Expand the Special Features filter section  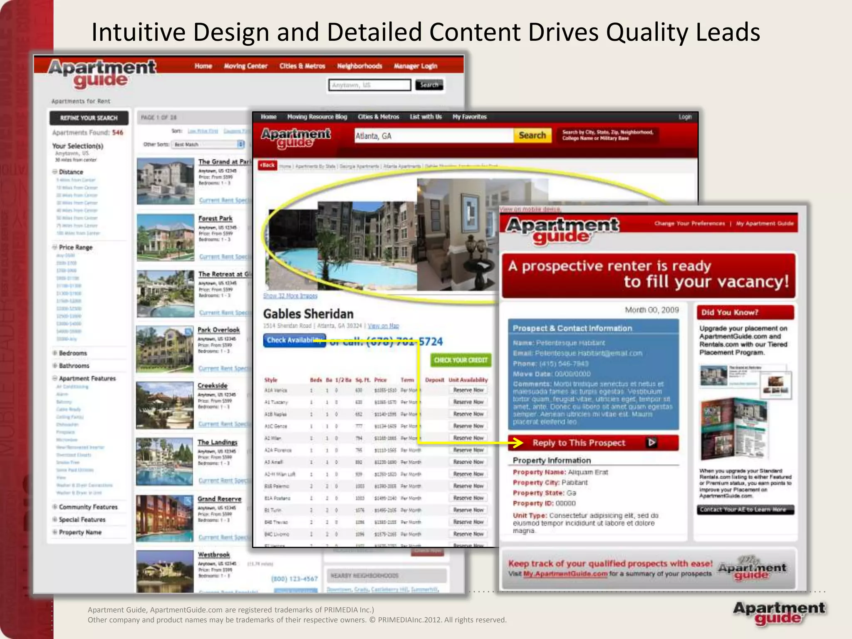[54, 520]
